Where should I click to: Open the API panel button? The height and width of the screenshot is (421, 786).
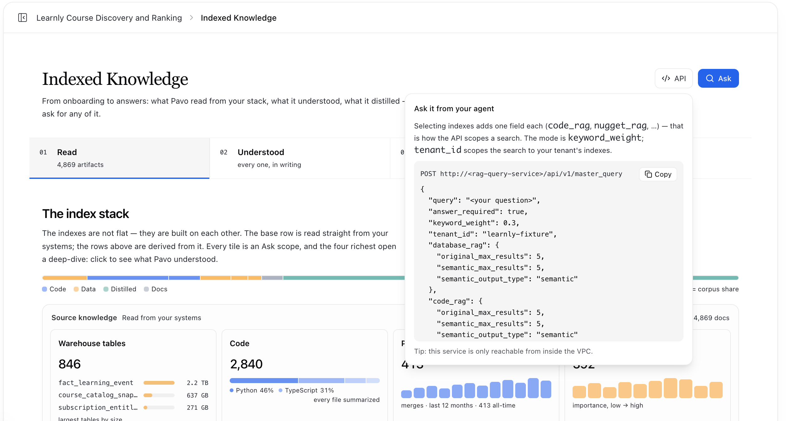point(673,78)
